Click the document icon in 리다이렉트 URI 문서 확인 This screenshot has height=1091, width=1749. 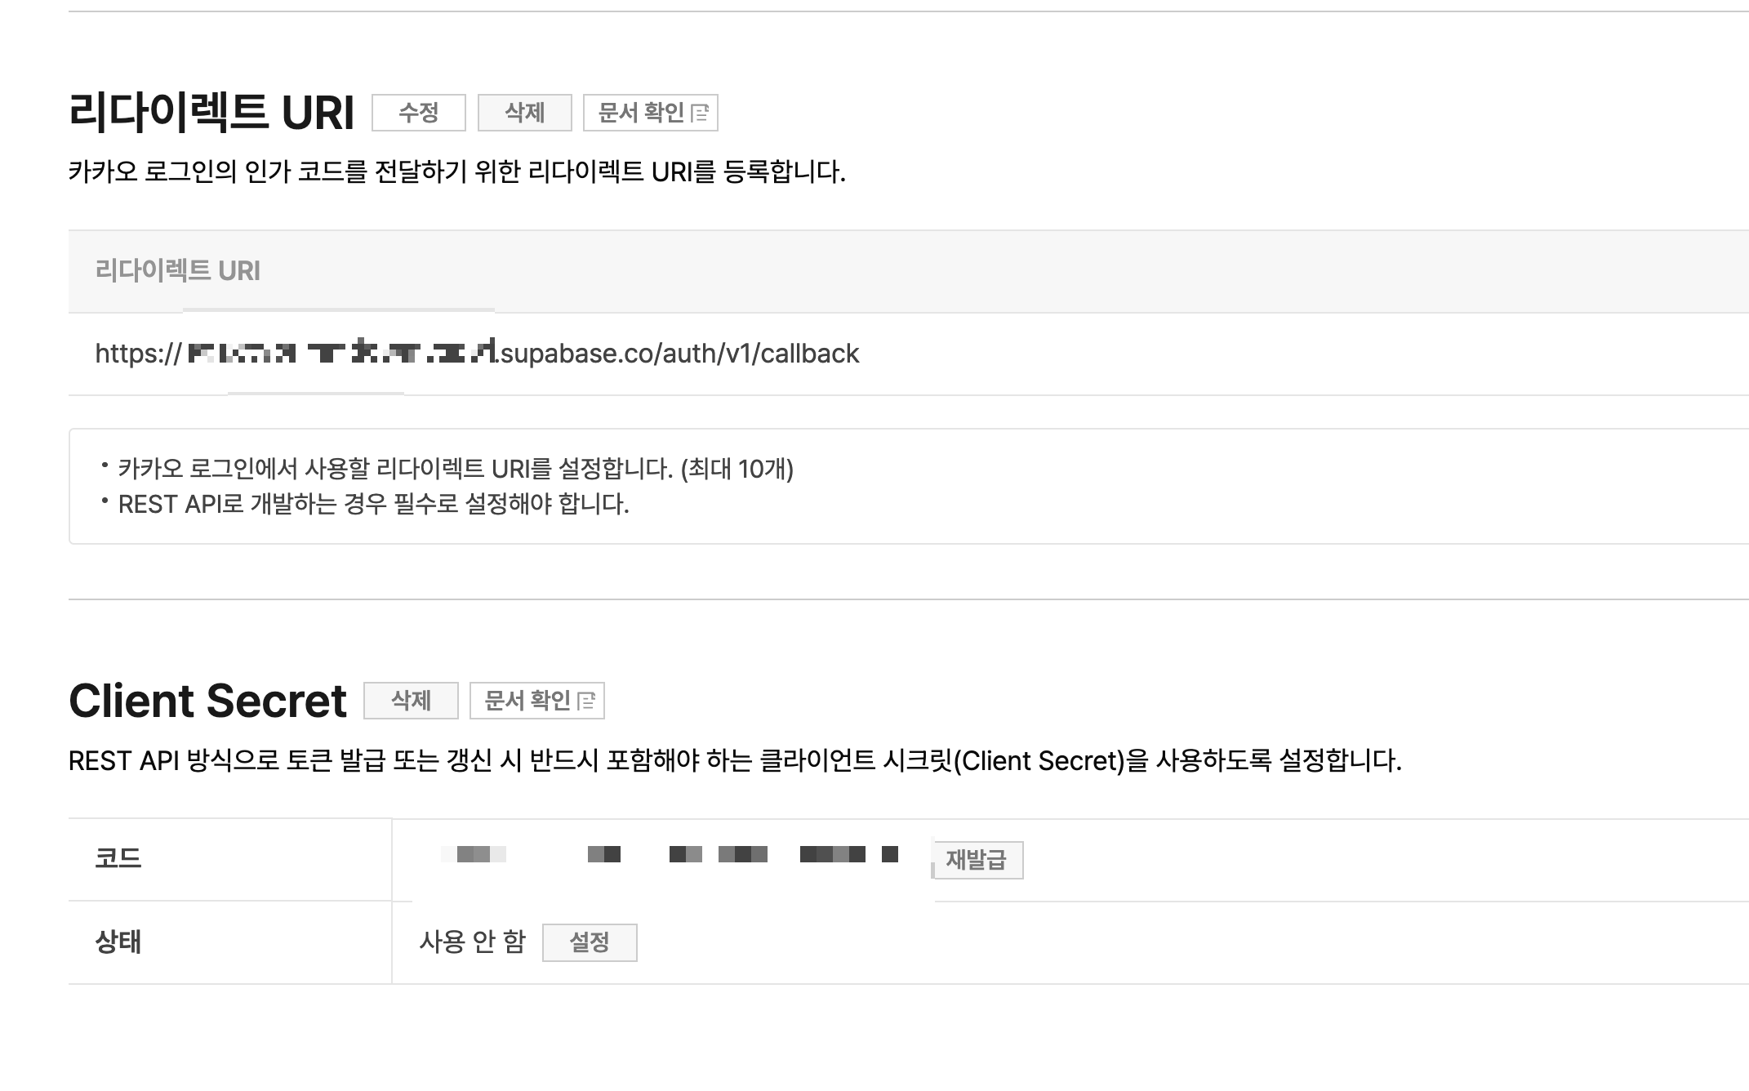(700, 114)
